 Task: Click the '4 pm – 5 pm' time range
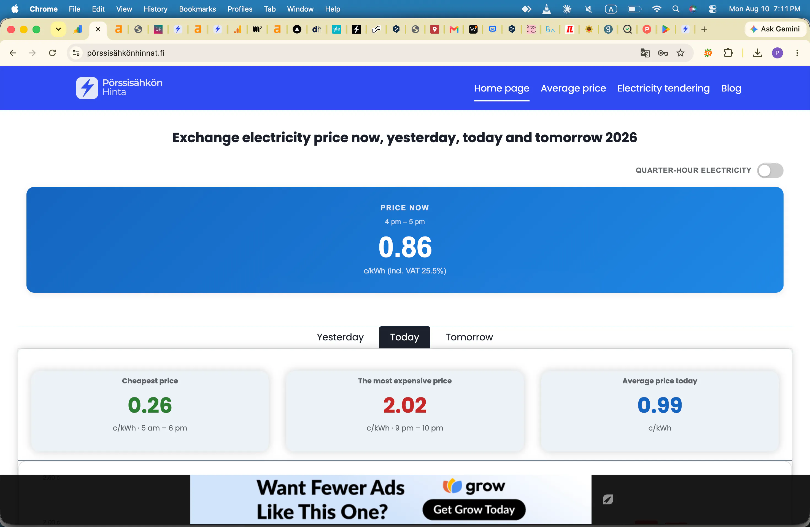[x=405, y=222]
